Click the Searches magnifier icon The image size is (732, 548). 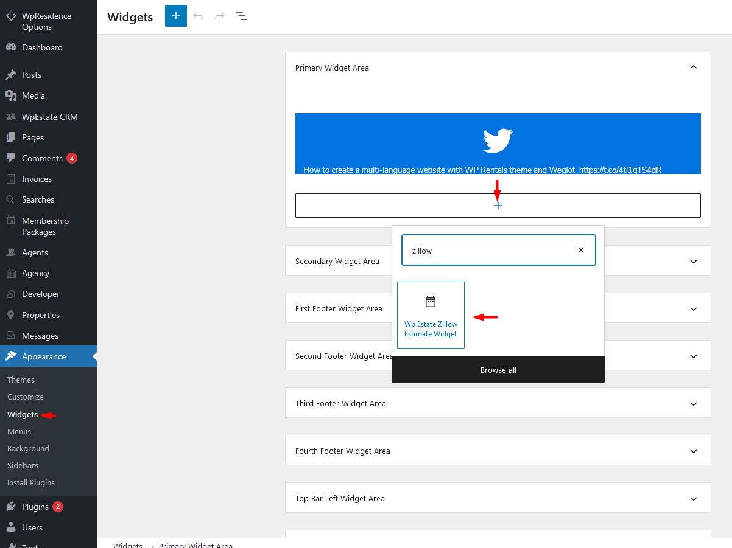(x=11, y=199)
